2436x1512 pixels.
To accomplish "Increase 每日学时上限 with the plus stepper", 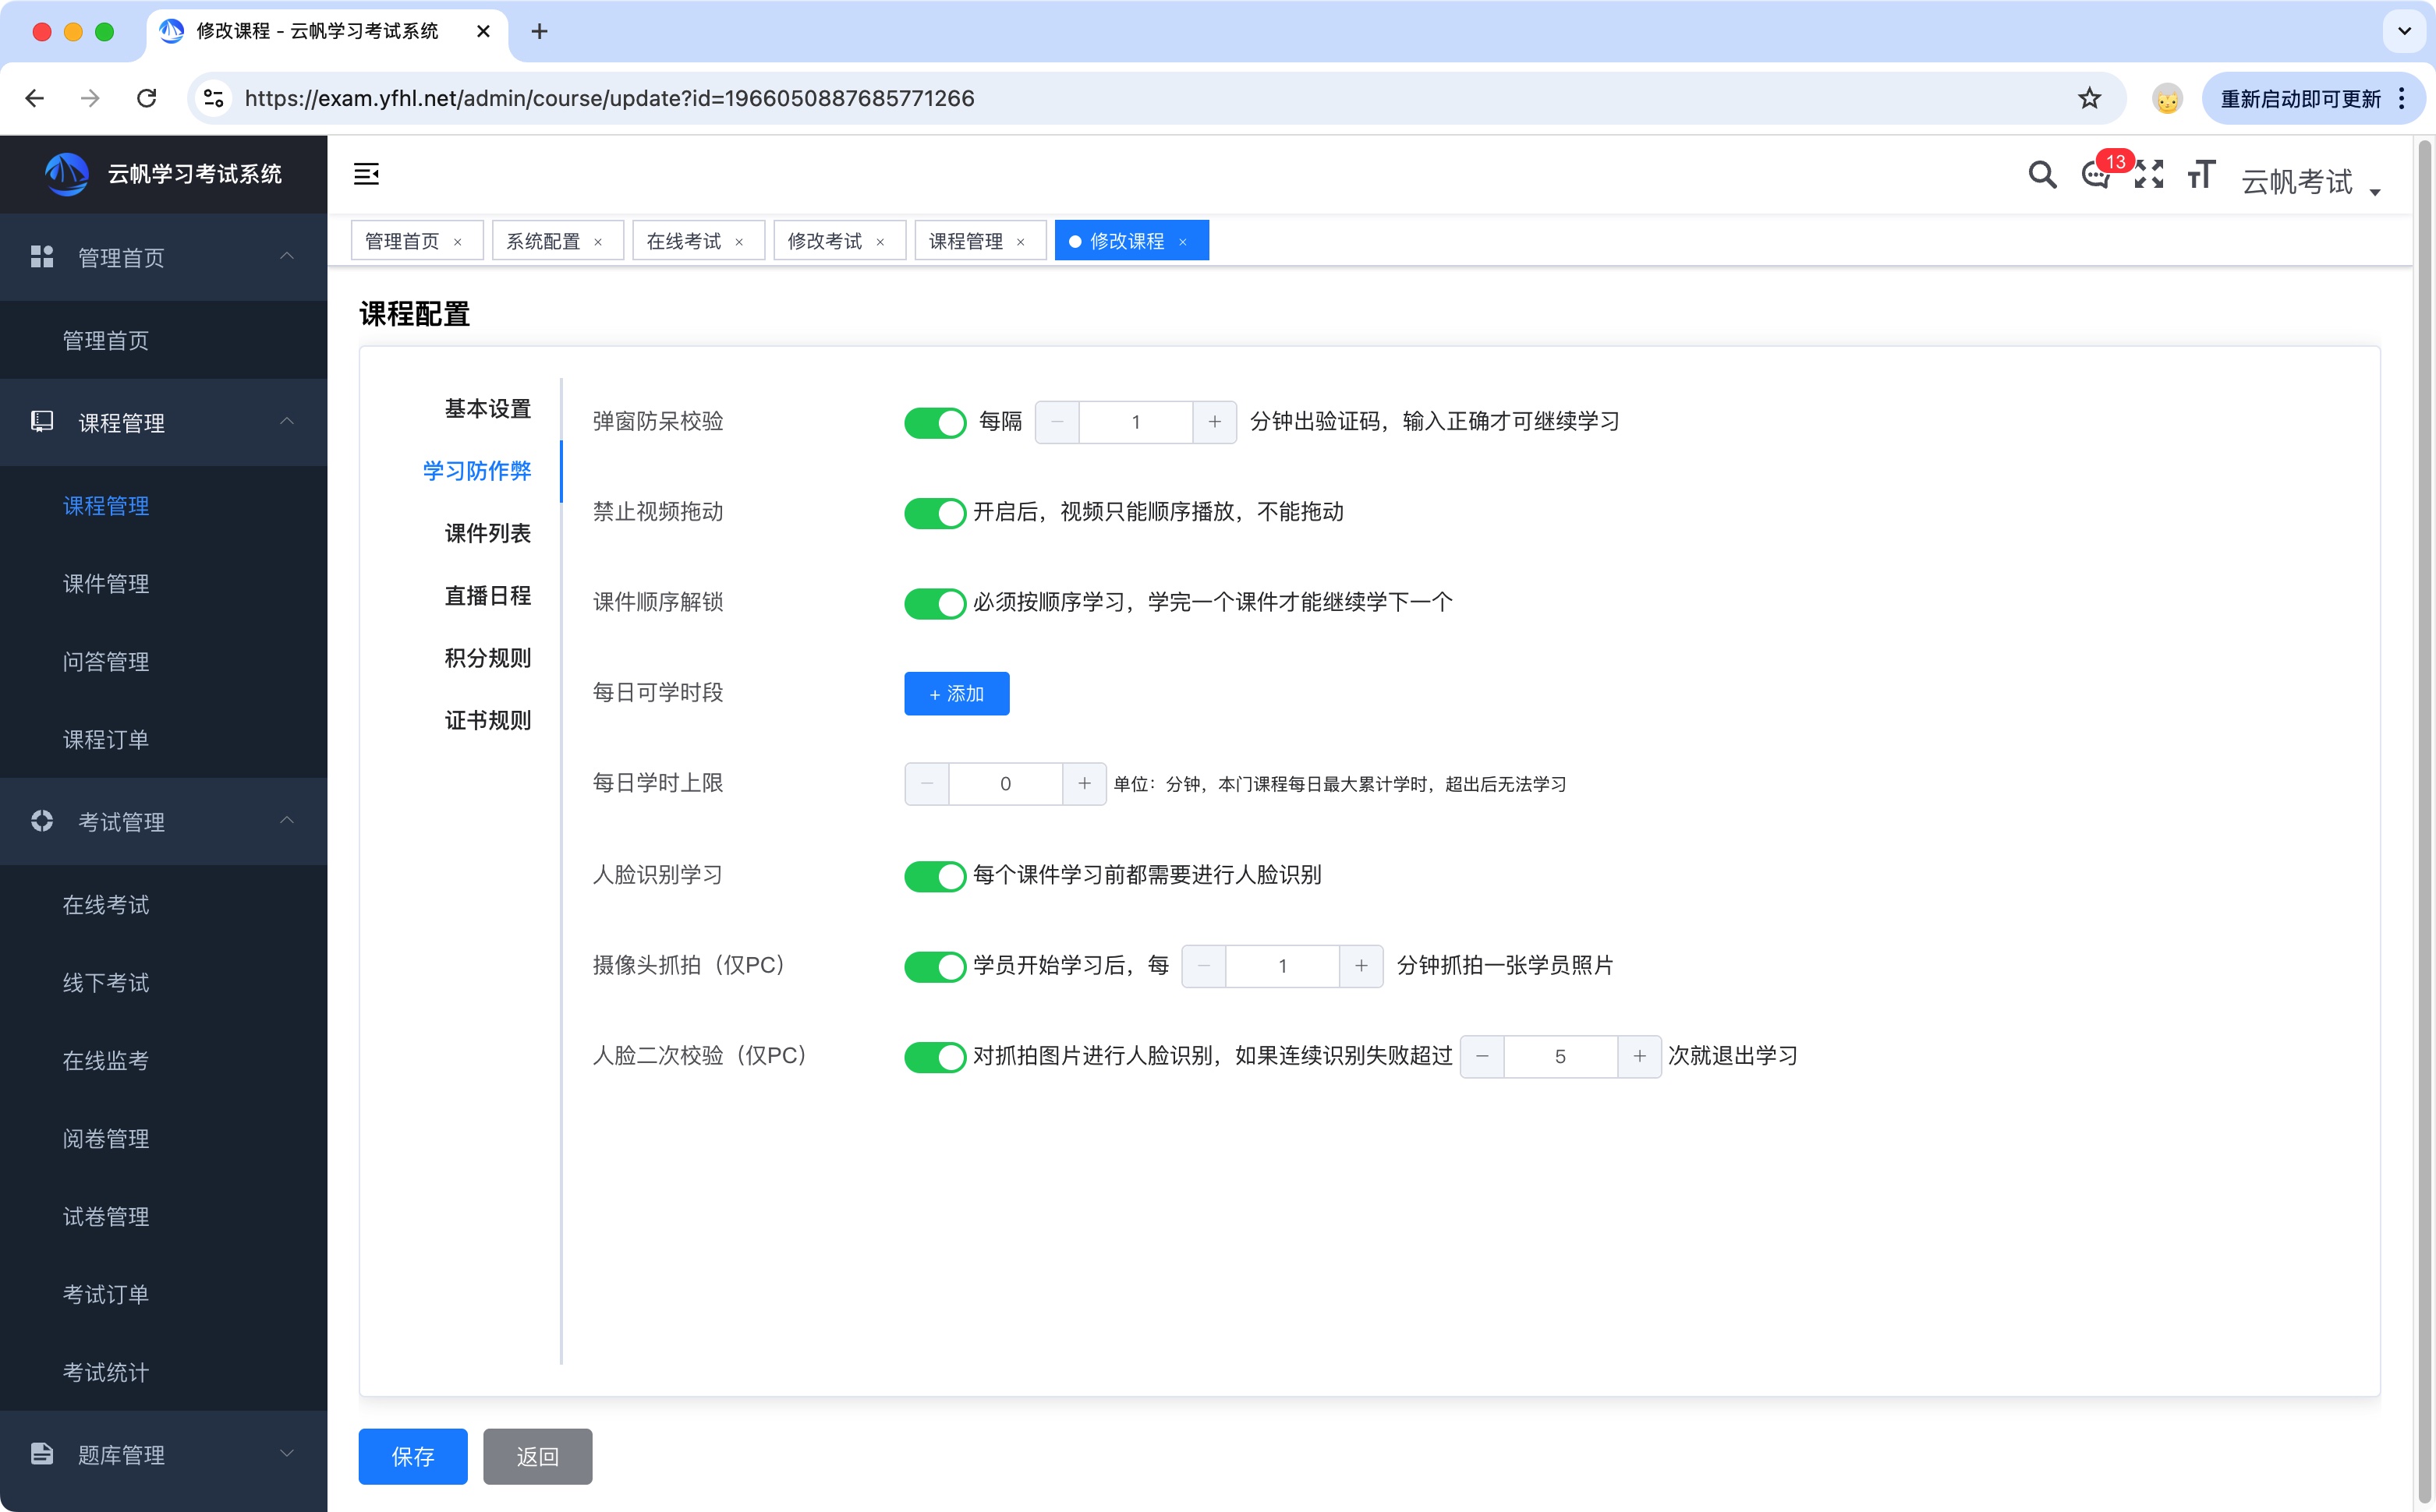I will (1085, 784).
